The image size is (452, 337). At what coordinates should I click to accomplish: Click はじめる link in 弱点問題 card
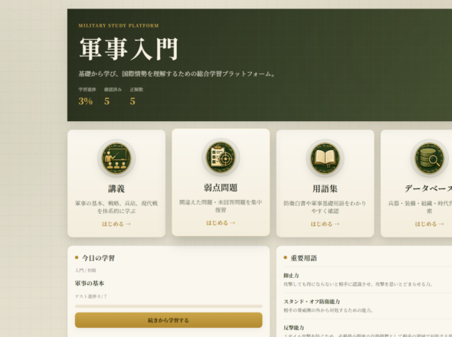[x=221, y=223]
